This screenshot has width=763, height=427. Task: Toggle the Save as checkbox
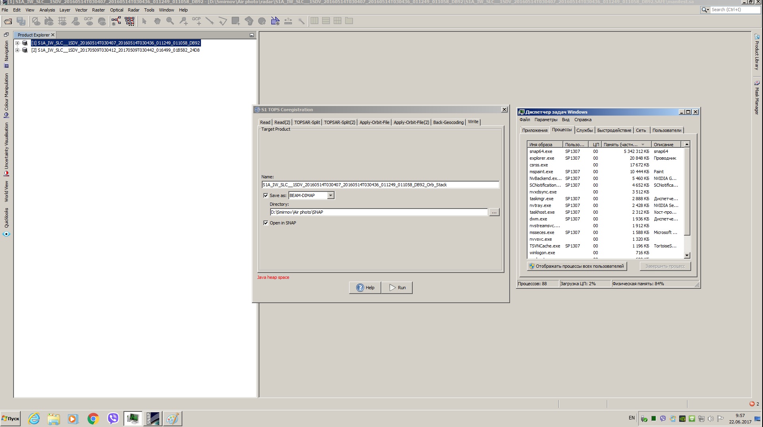tap(266, 195)
